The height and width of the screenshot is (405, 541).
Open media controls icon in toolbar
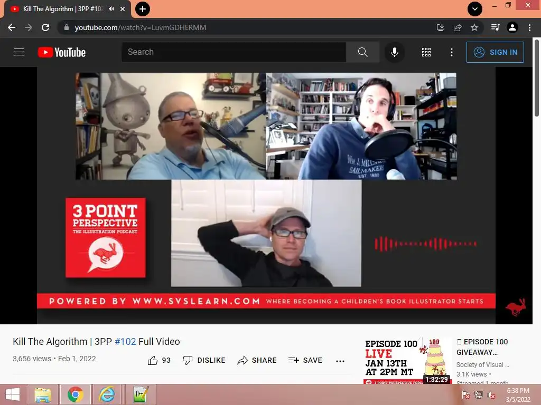495,27
